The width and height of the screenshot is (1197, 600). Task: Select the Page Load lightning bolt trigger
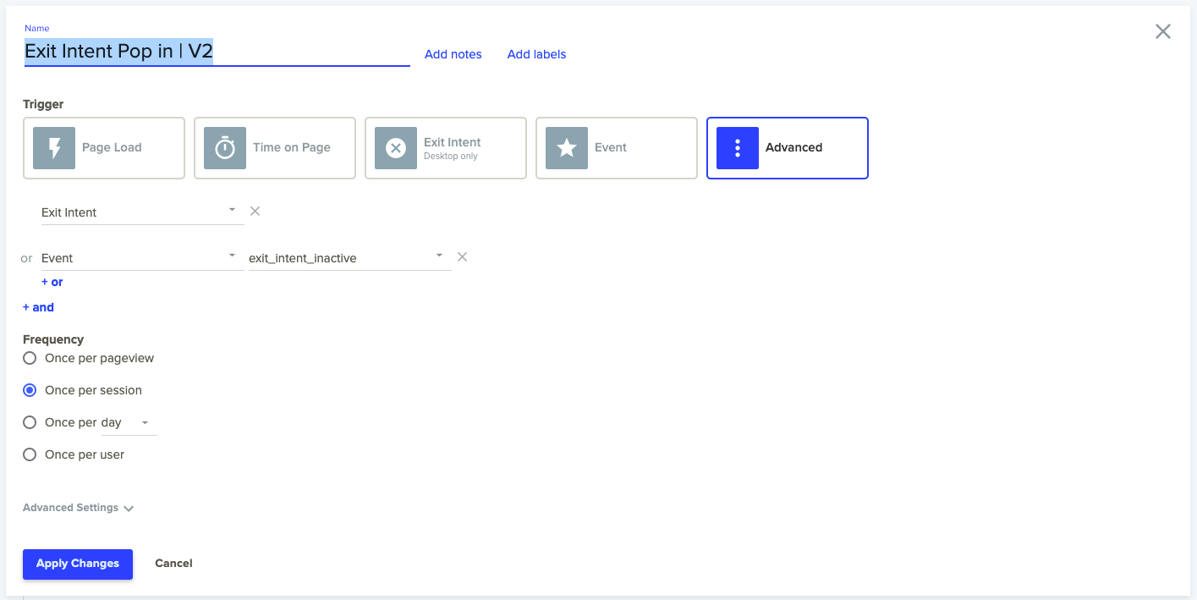pyautogui.click(x=104, y=148)
